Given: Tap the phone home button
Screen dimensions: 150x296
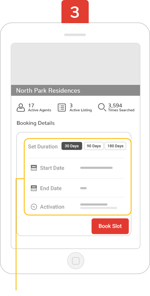Looking at the screenshot, I should [x=76, y=261].
